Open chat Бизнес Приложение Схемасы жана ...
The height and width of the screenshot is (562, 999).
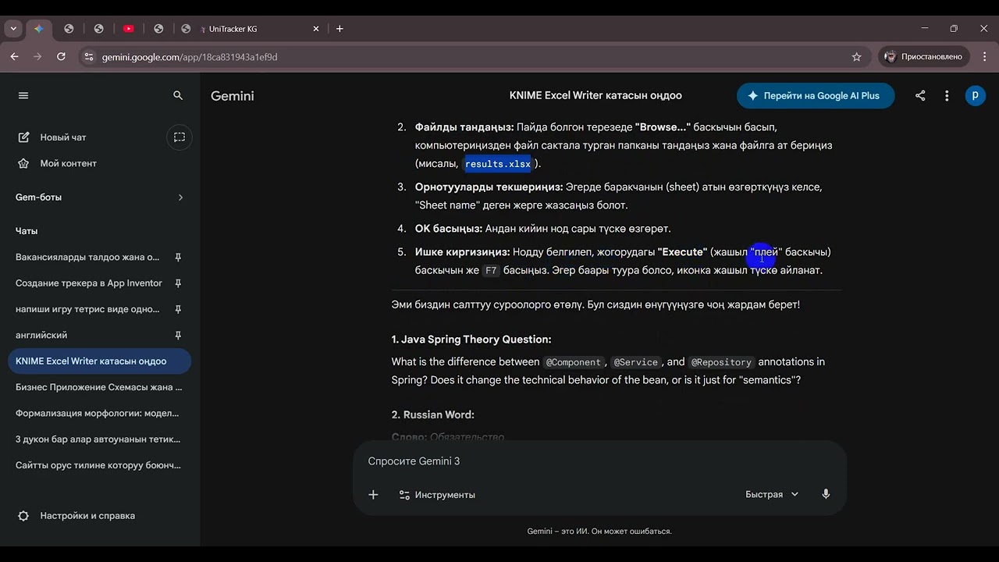pyautogui.click(x=99, y=387)
